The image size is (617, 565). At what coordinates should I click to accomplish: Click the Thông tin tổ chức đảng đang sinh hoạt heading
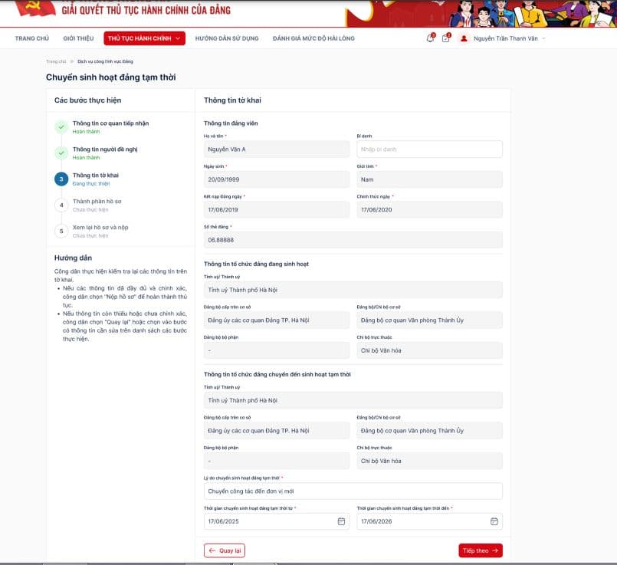click(x=256, y=264)
